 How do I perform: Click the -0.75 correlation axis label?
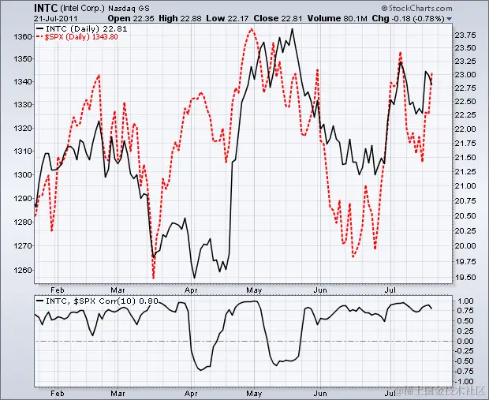coord(465,372)
